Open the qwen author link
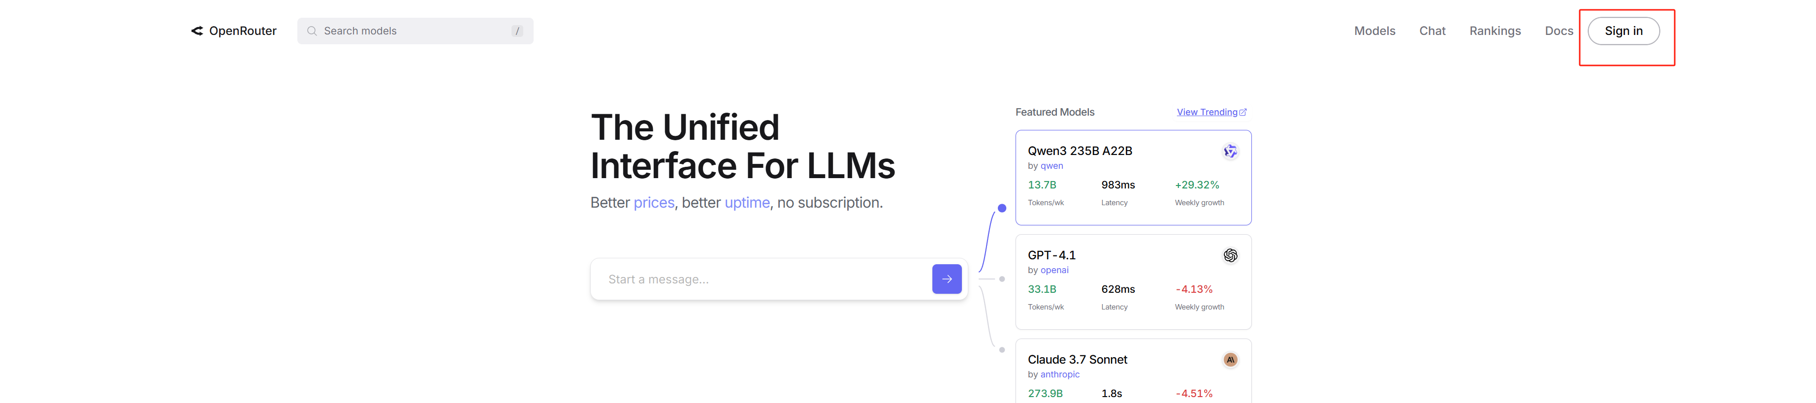 tap(1051, 166)
